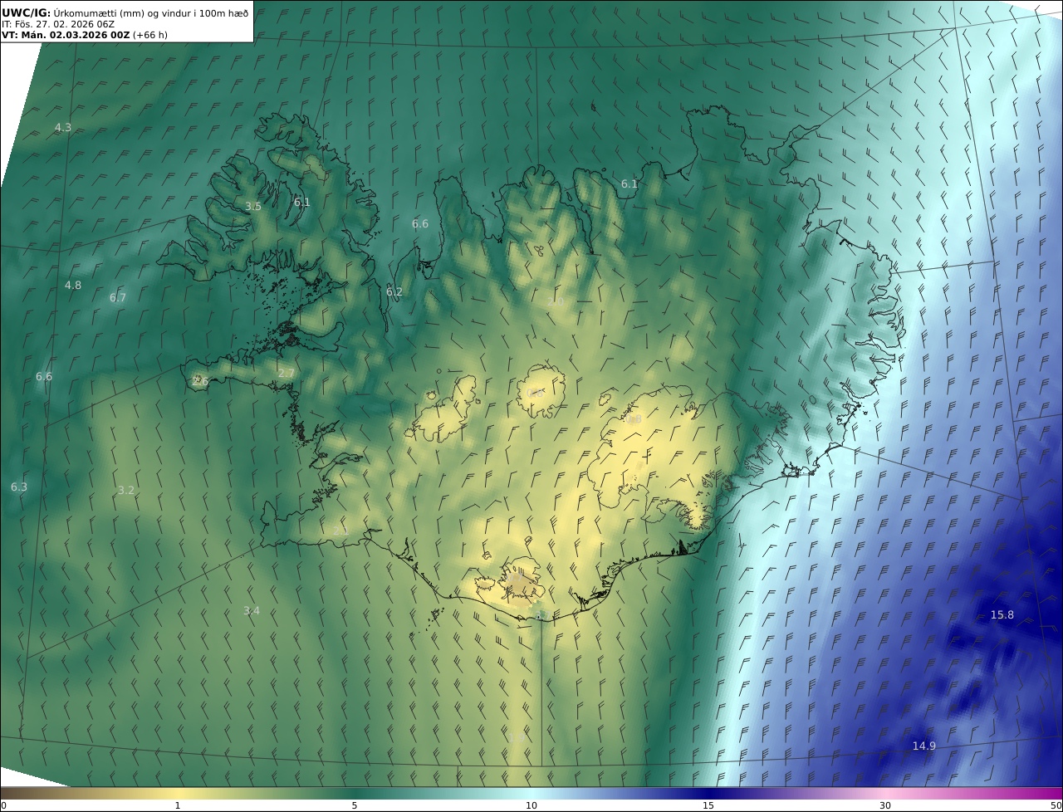The width and height of the screenshot is (1063, 812).
Task: Click the 6.7 value label
Action: (x=118, y=298)
